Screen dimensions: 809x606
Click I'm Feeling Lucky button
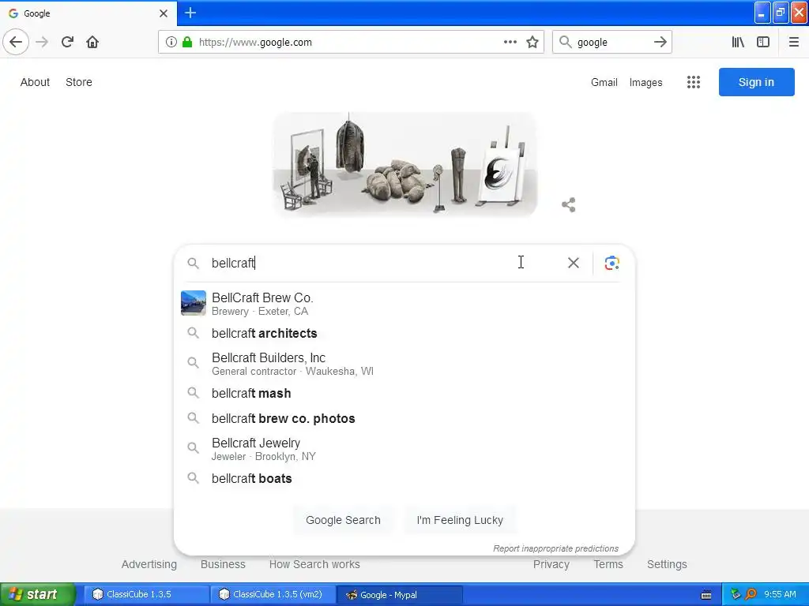(x=460, y=520)
